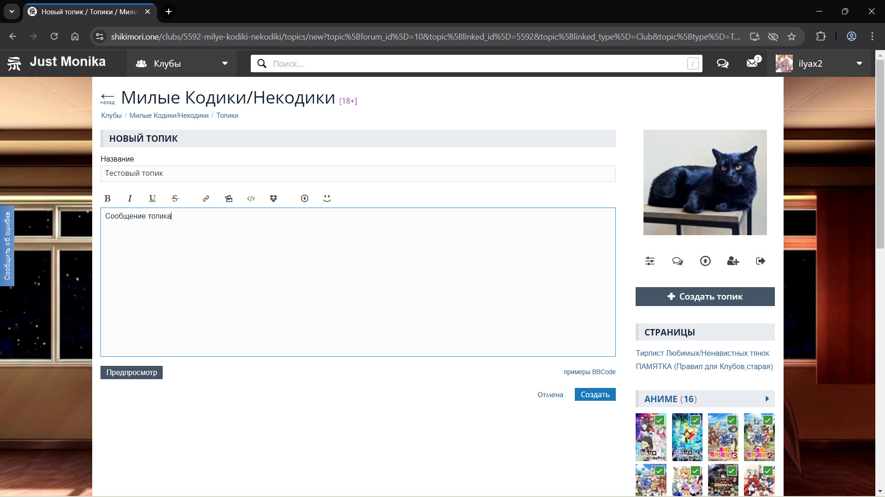
Task: Click the leave club exit icon
Action: click(x=761, y=261)
